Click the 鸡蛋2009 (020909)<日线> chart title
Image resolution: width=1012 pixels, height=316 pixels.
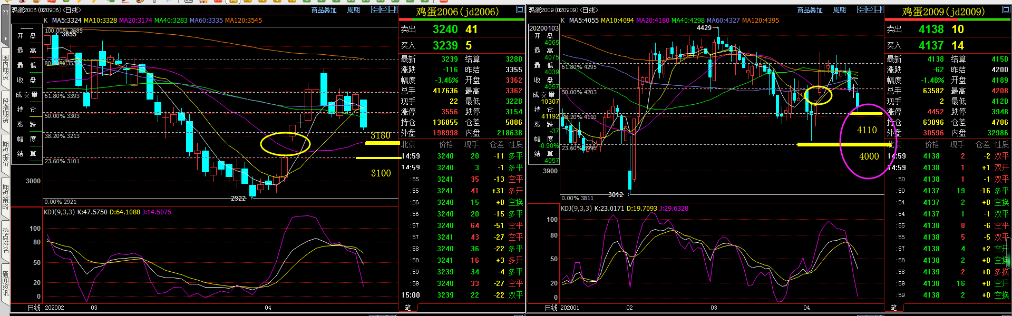tap(563, 10)
